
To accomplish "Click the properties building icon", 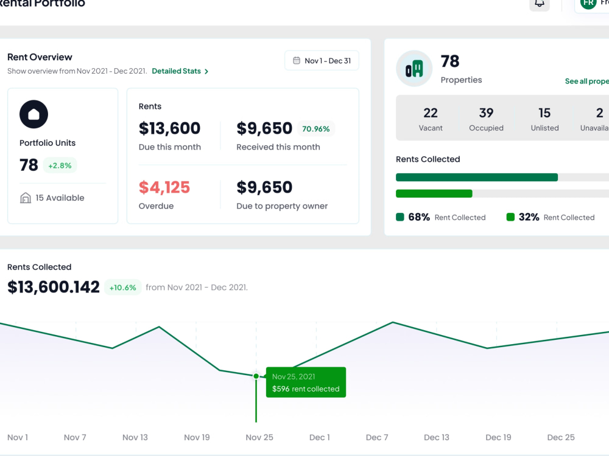I will pyautogui.click(x=414, y=69).
